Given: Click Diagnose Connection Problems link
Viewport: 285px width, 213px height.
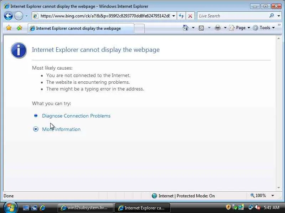Looking at the screenshot, I should tap(76, 116).
